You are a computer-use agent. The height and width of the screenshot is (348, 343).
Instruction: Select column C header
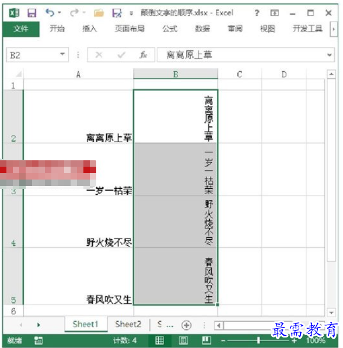(240, 74)
